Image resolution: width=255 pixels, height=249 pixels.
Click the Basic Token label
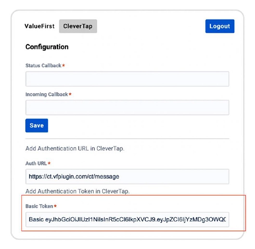tap(39, 206)
